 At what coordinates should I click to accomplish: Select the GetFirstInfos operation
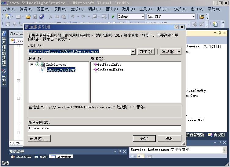109,64
